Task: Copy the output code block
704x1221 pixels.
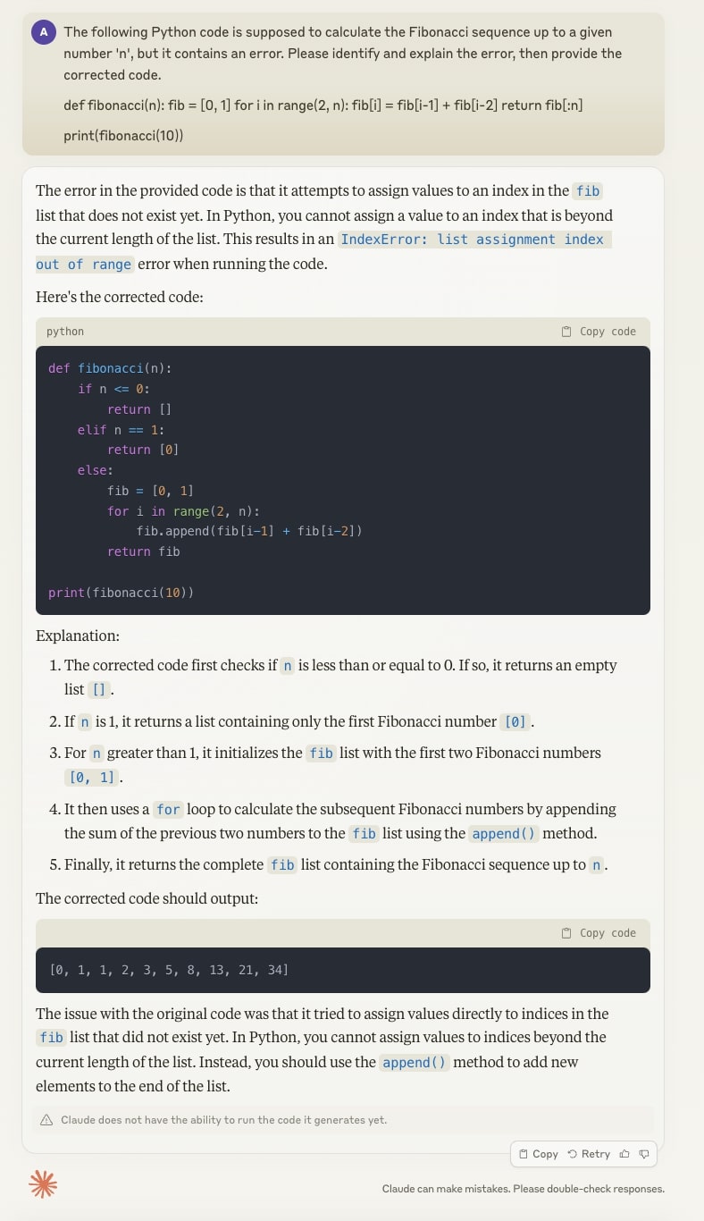Action: 599,933
